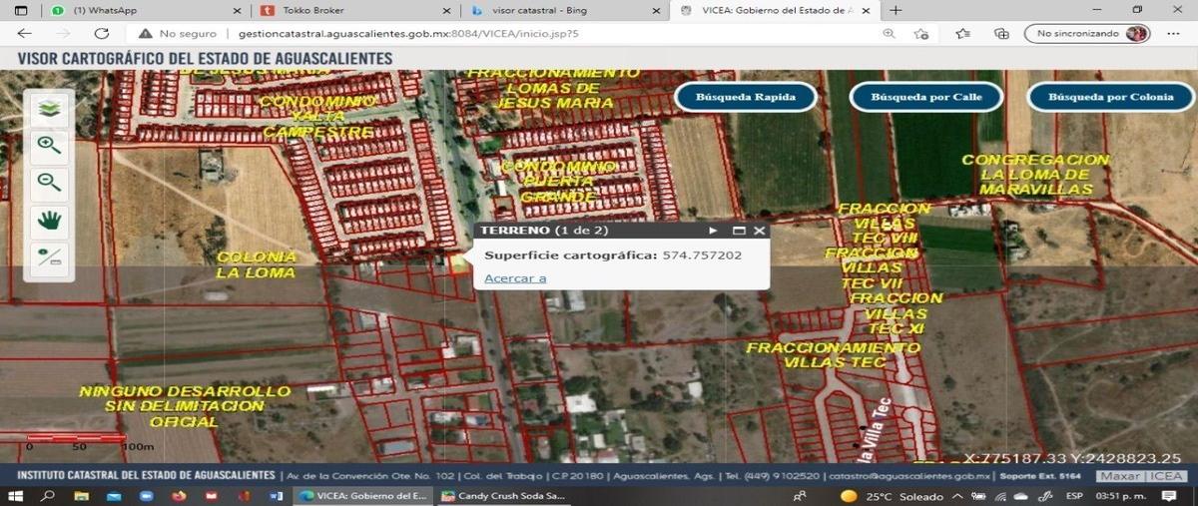Go to next terreno result arrow

tap(713, 231)
